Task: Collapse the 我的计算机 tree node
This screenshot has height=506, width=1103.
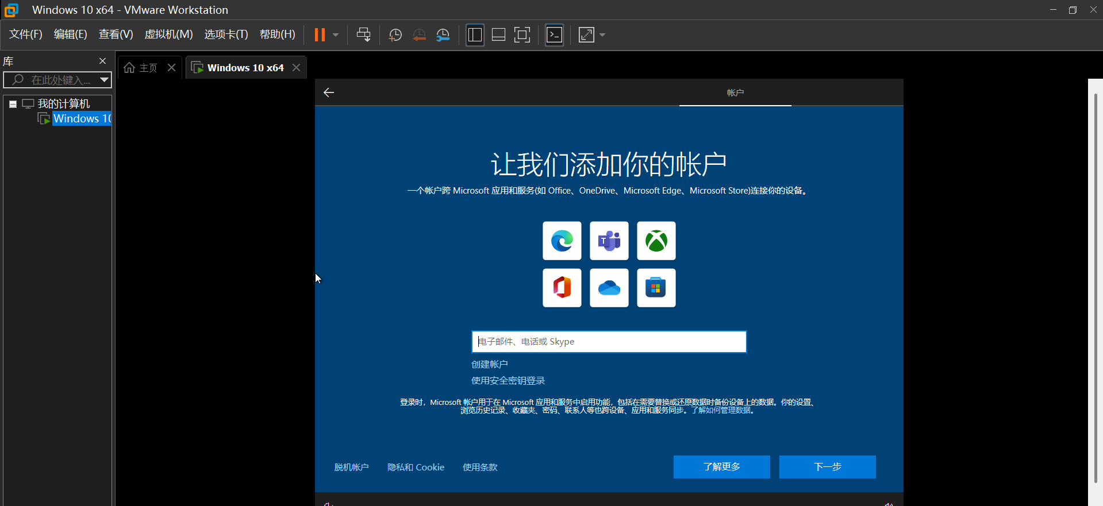Action: coord(13,104)
